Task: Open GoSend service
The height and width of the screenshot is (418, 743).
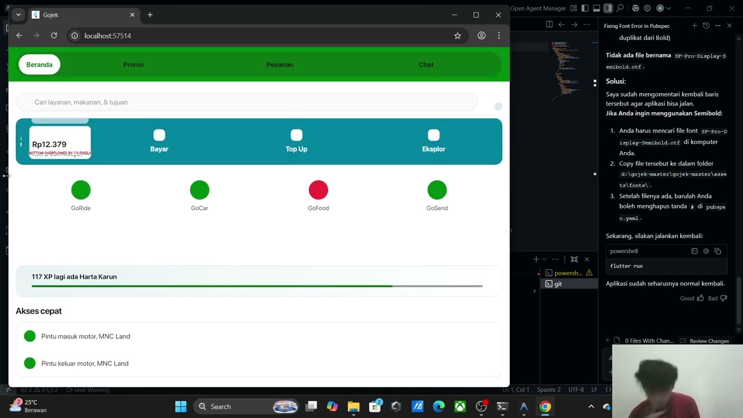Action: click(x=437, y=196)
